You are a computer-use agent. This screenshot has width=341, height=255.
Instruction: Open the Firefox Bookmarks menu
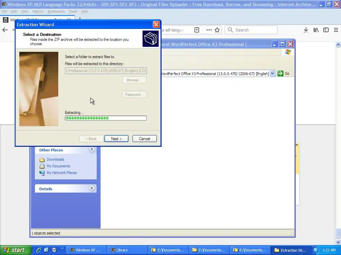56,11
